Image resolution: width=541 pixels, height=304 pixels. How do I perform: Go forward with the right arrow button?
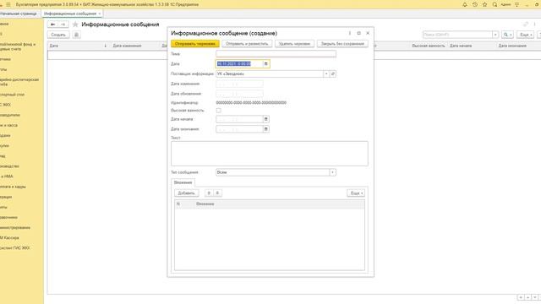[x=63, y=24]
